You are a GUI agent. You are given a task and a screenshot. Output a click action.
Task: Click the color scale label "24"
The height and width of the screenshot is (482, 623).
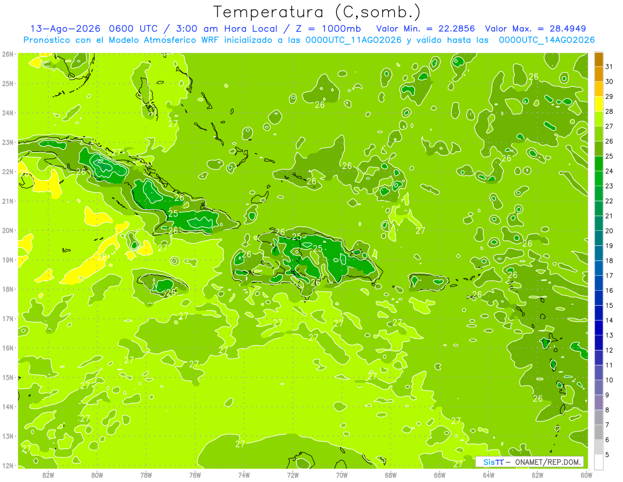click(610, 171)
